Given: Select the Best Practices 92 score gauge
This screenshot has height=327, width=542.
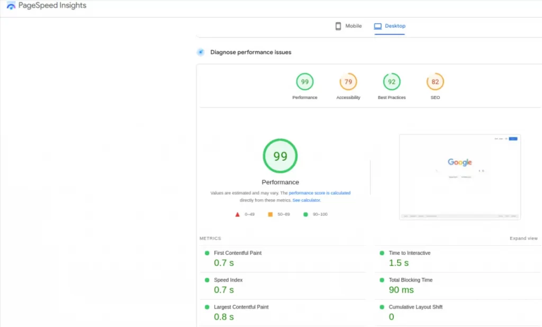Looking at the screenshot, I should (x=392, y=82).
